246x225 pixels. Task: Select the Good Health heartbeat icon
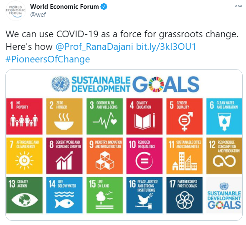tap(105, 120)
